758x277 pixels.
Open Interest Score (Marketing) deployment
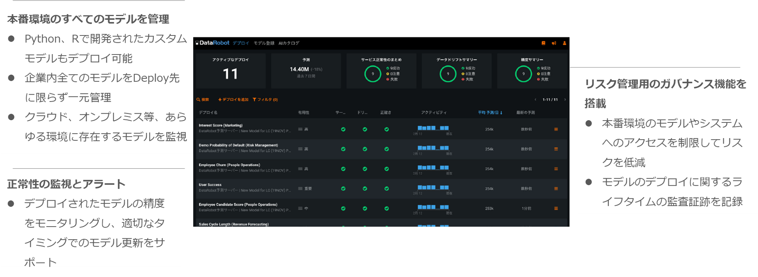point(221,126)
